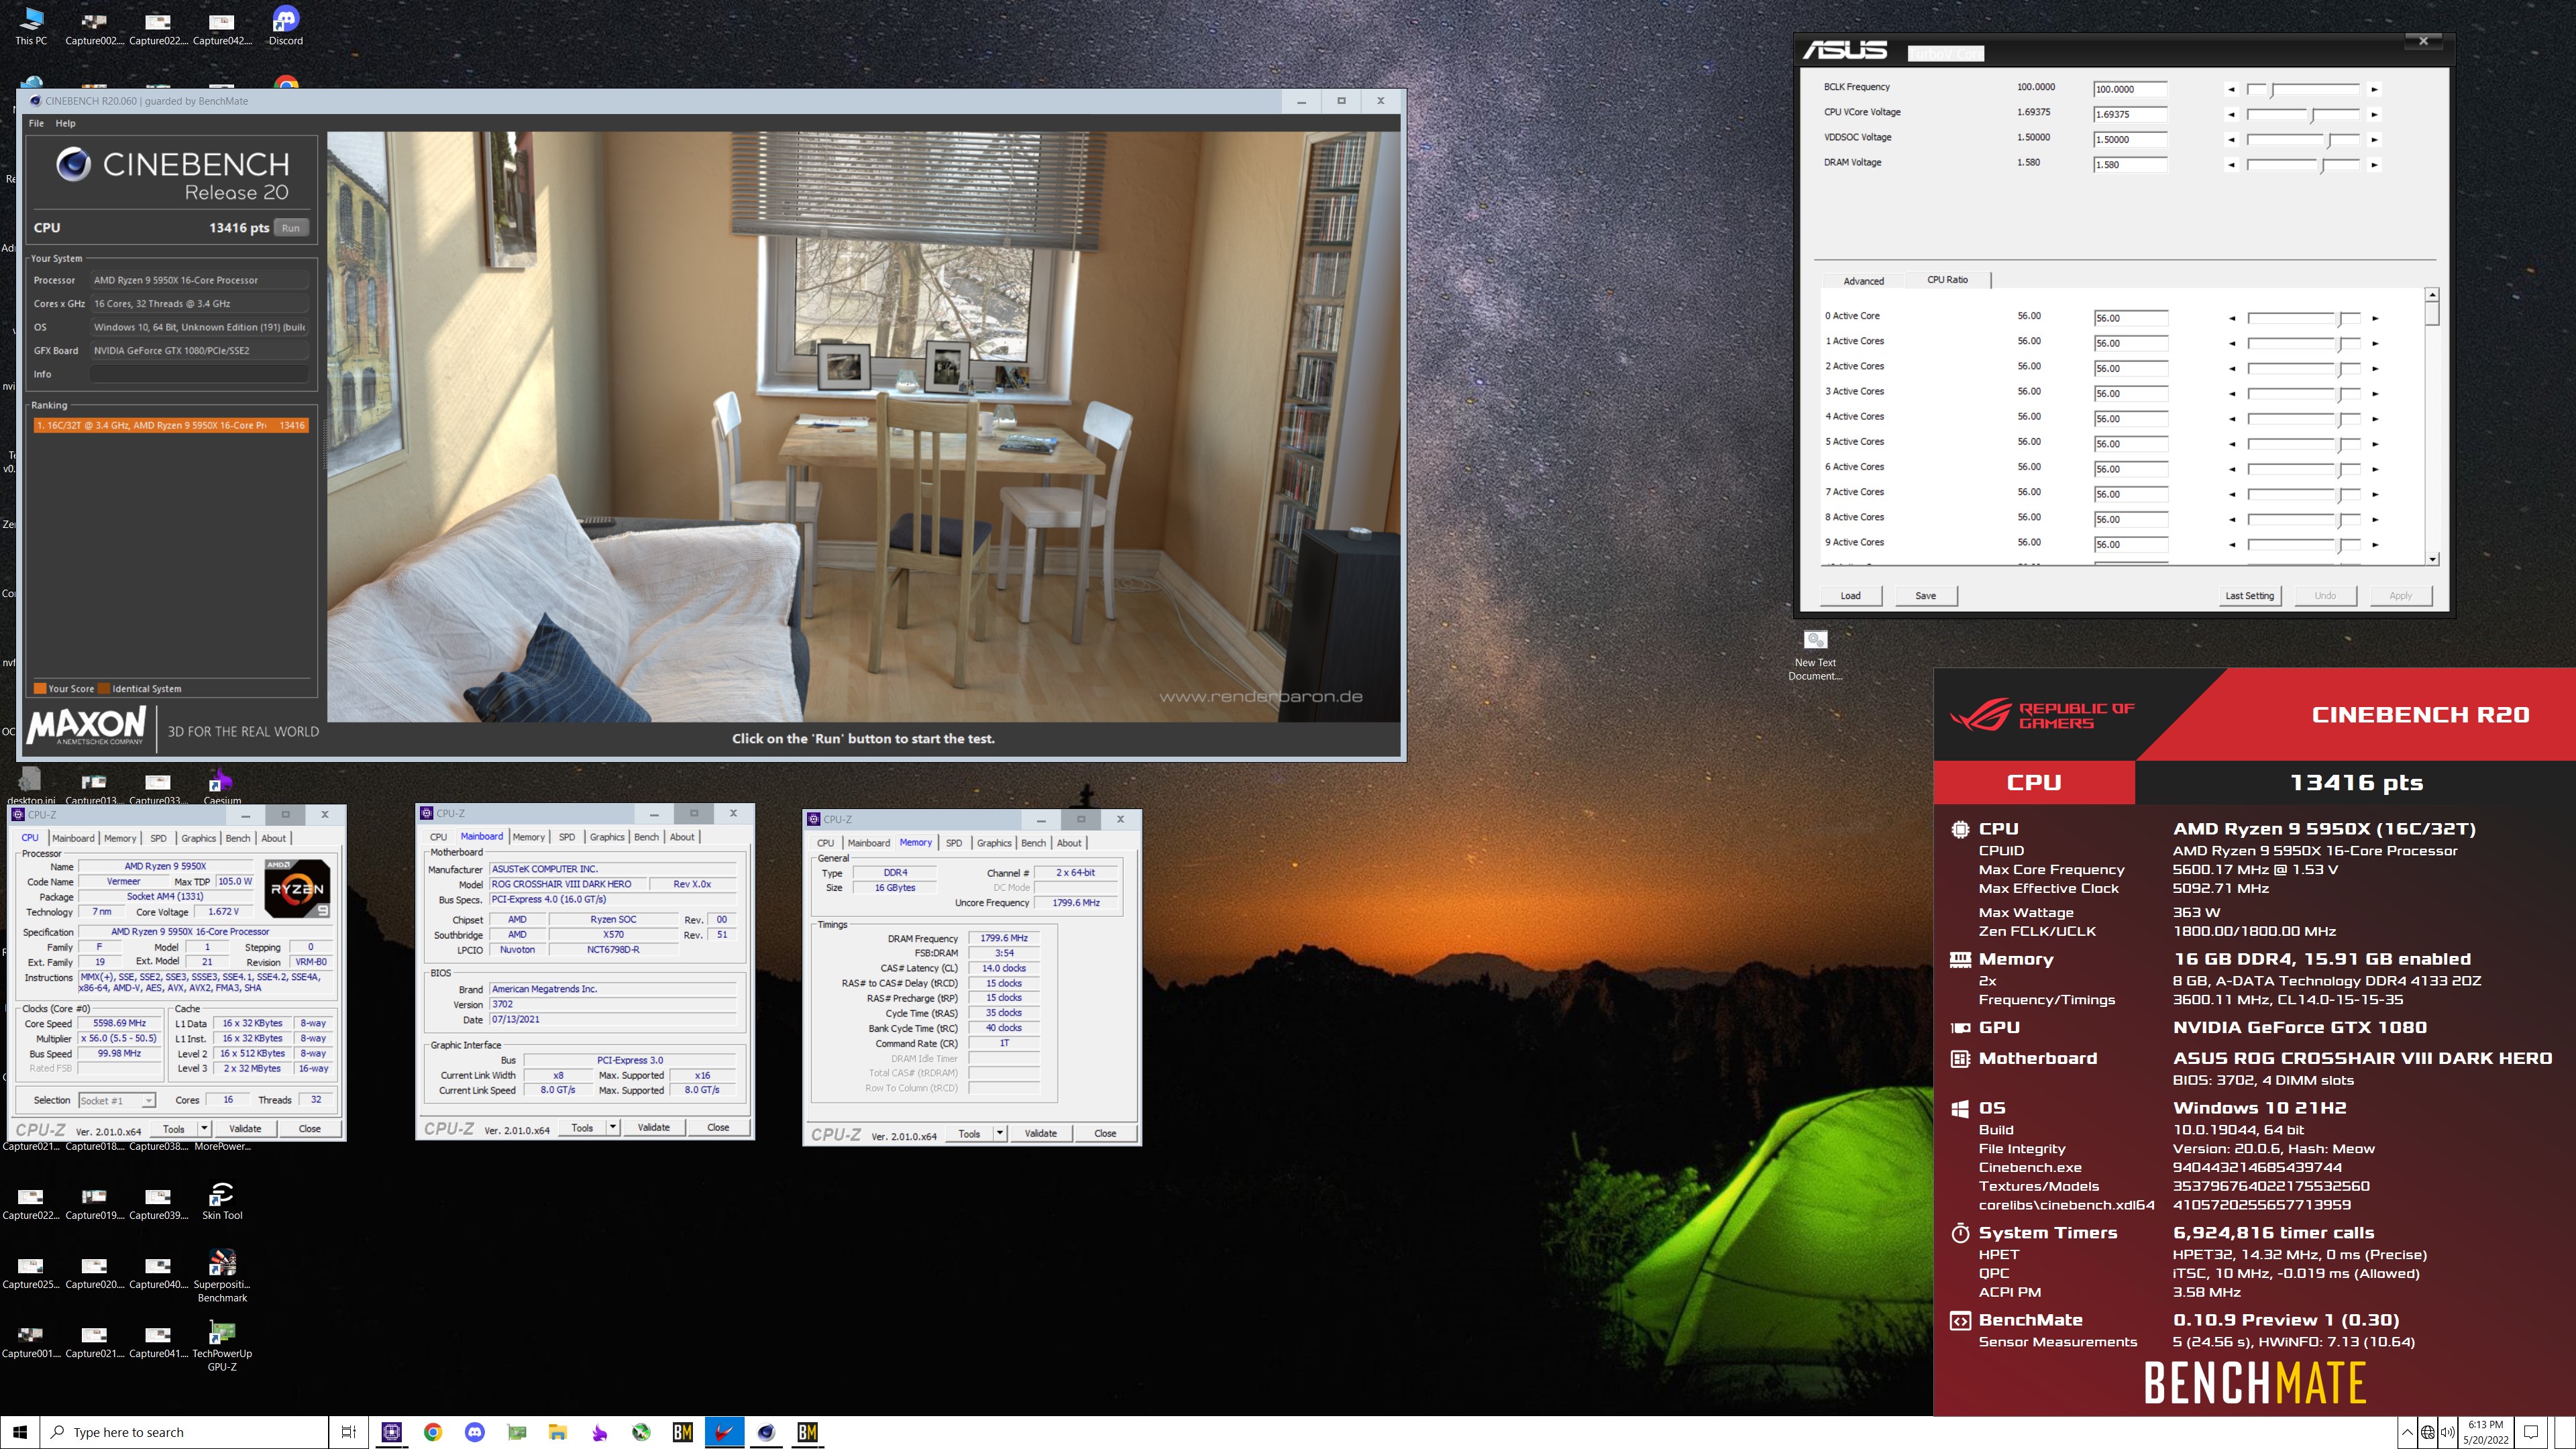Adjust DRAM Voltage slider

point(2303,164)
